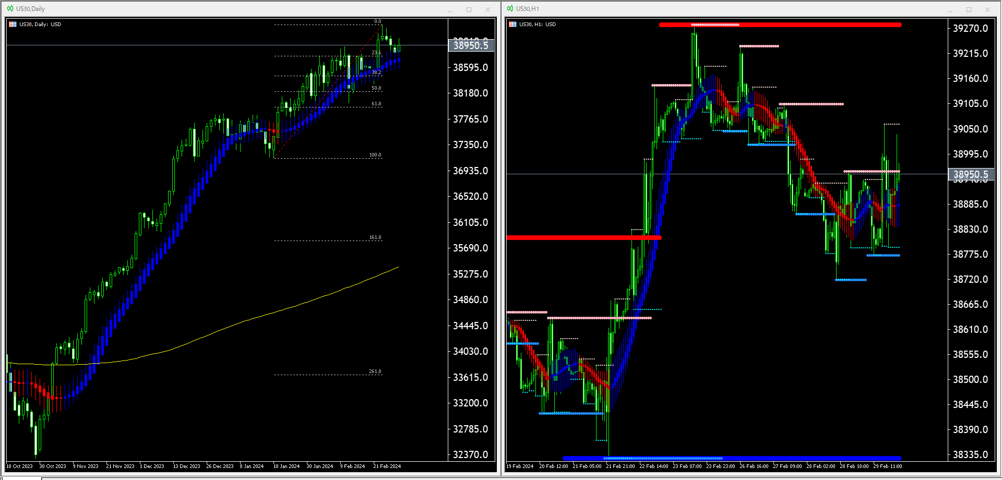Screen dimensions: 1002x480
Task: Click the US30,H1 window title icon
Action: click(510, 8)
